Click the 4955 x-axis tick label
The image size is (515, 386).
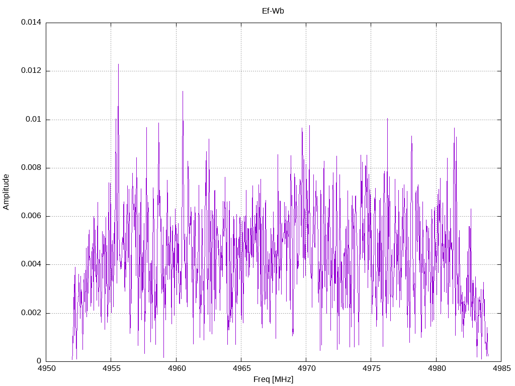point(111,368)
